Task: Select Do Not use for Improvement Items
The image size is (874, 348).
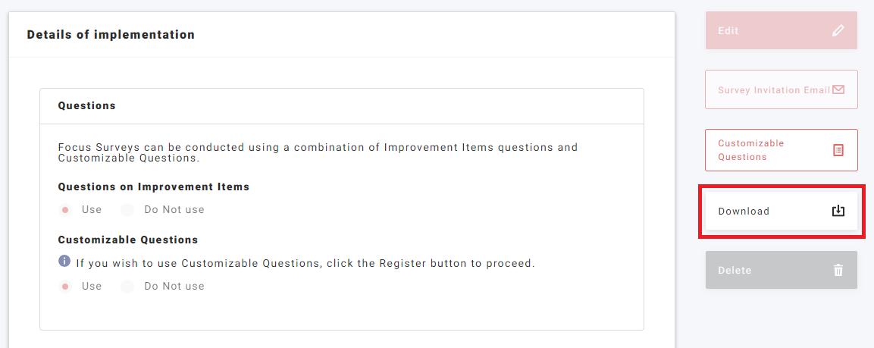Action: tap(127, 209)
